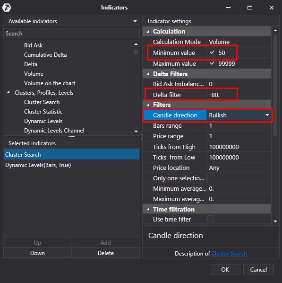The width and height of the screenshot is (282, 283).
Task: Click Price location Any value
Action: point(239,168)
